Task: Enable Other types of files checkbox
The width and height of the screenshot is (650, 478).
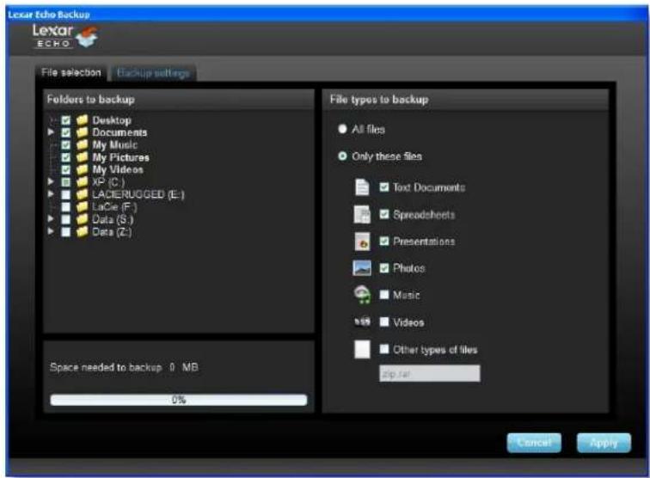Action: point(384,349)
